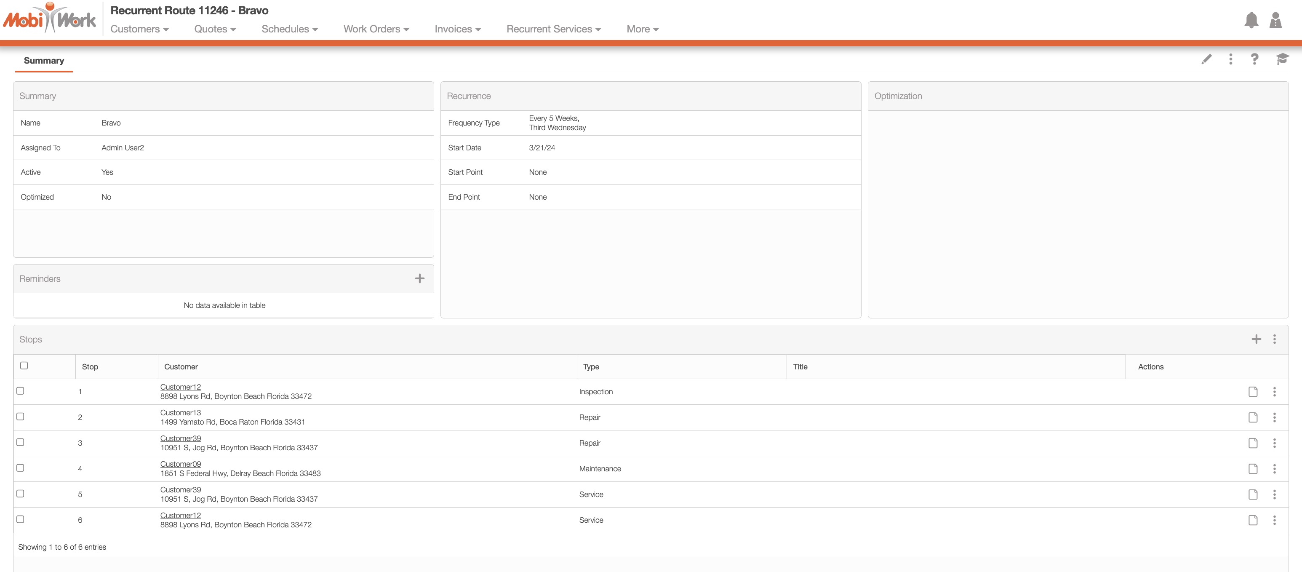Check the select-all stops header checkbox
Viewport: 1302px width, 572px height.
(x=24, y=366)
